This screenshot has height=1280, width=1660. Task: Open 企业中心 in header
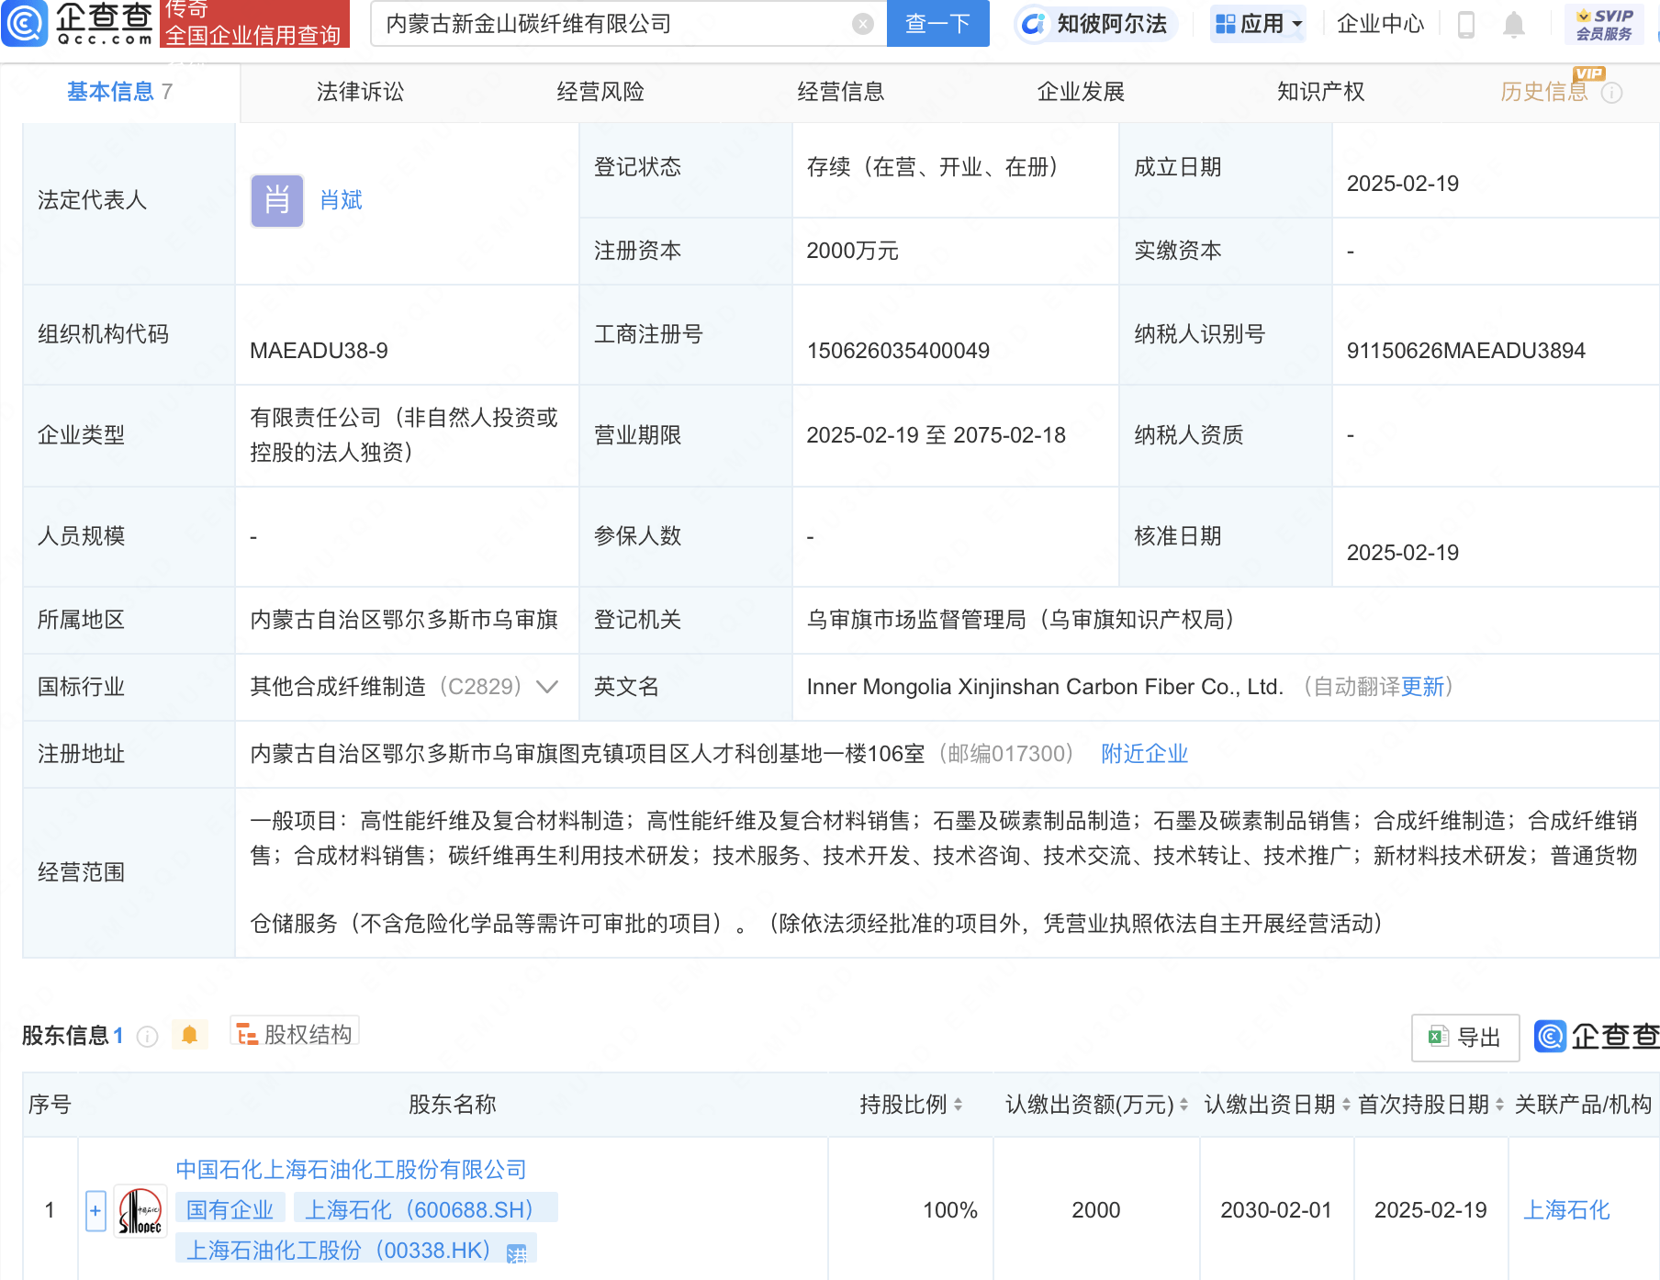coord(1380,24)
